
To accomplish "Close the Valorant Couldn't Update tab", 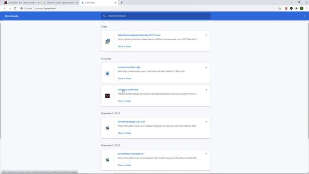I will [77, 3].
